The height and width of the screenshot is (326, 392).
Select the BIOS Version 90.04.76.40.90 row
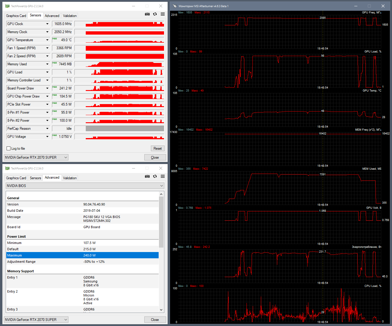82,204
